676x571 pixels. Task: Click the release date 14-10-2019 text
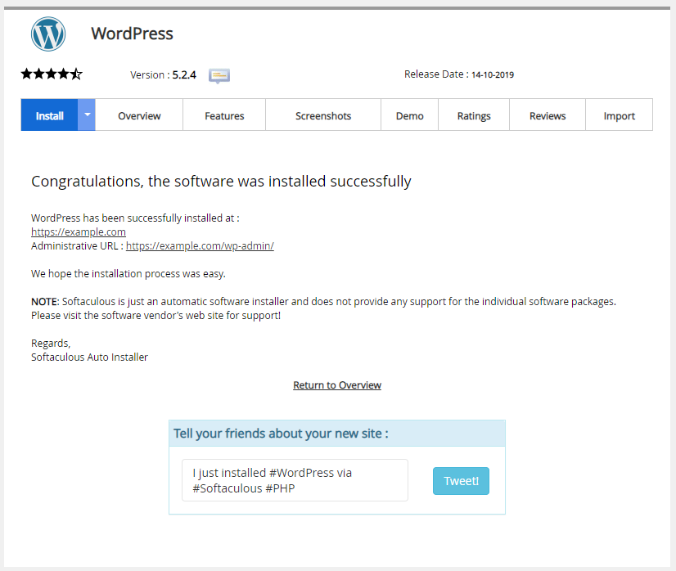coord(493,74)
